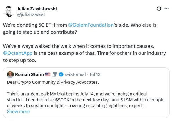Click the Julian Zawistowski display name

click(x=37, y=8)
